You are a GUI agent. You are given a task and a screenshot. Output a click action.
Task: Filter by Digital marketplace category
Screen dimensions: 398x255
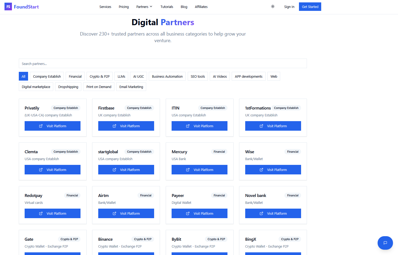tap(36, 87)
